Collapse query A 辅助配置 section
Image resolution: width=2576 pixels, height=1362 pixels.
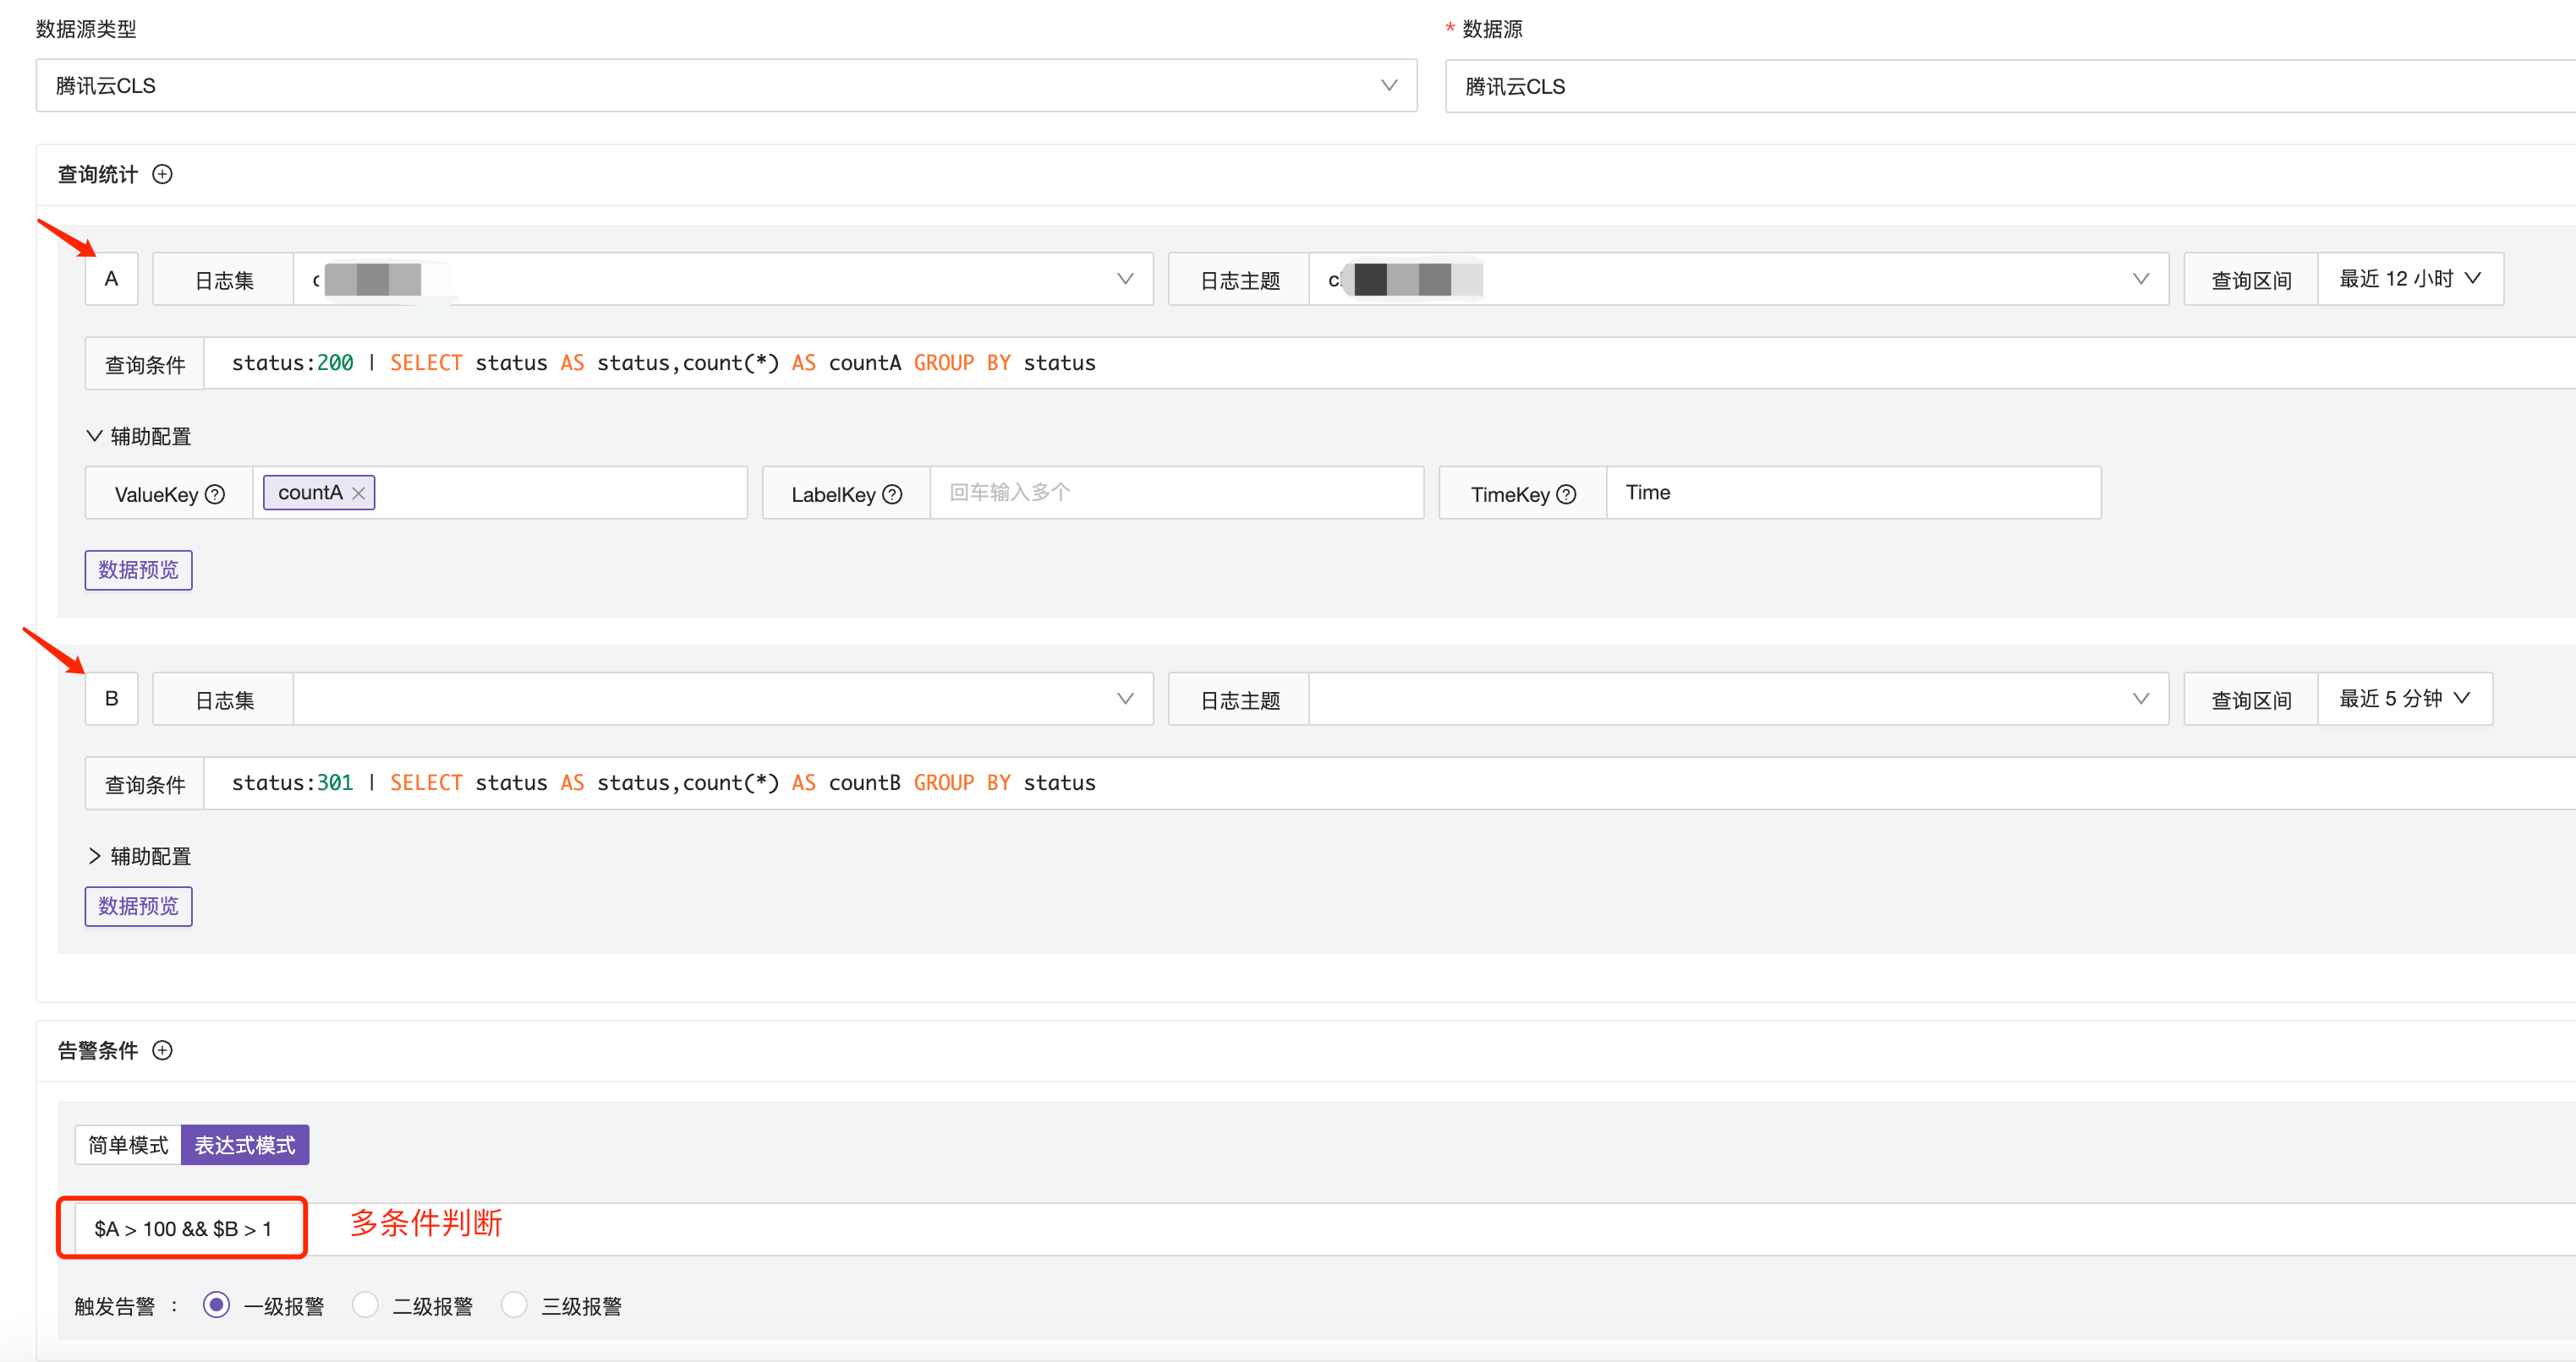(139, 437)
